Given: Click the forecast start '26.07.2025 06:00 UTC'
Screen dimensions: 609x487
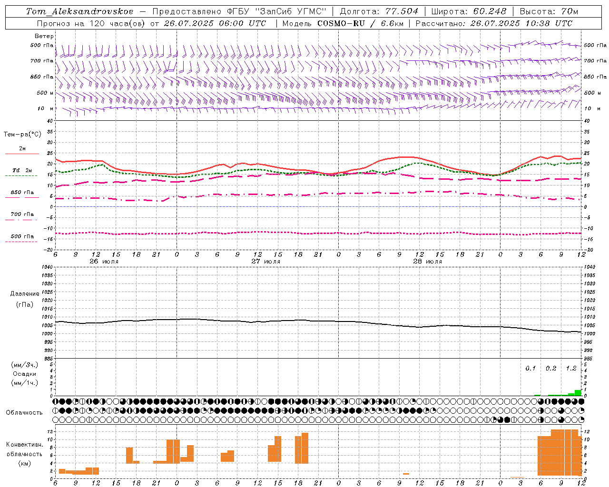Looking at the screenshot, I should click(x=215, y=23).
